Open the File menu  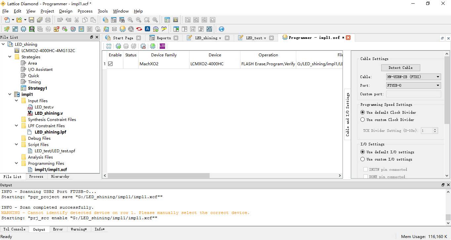pyautogui.click(x=5, y=11)
